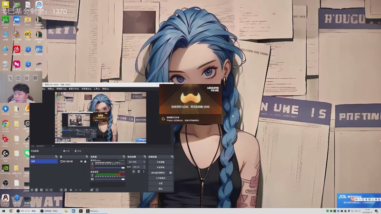This screenshot has height=214, width=381.
Task: Add a new scene with the plus icon in OBS Scenes panel
Action: point(32,190)
